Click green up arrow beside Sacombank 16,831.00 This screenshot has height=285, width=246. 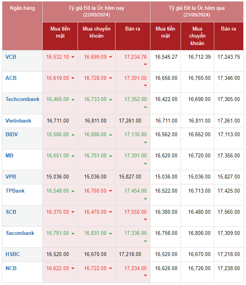pos(110,233)
